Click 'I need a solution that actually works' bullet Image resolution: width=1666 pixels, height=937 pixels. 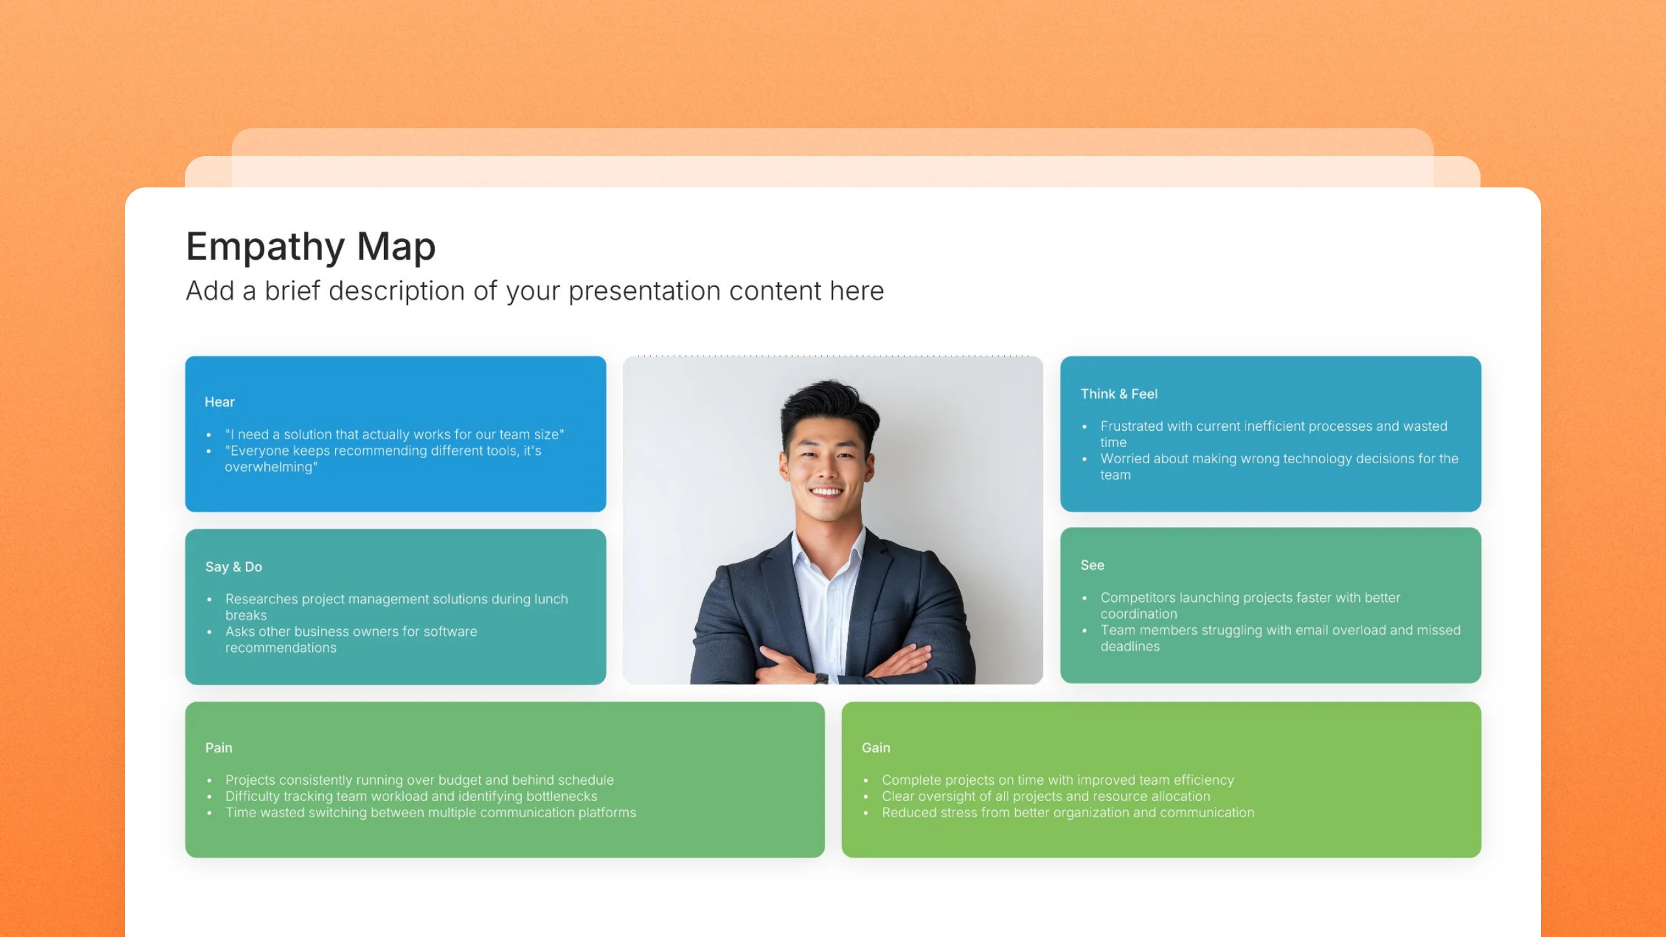point(394,435)
